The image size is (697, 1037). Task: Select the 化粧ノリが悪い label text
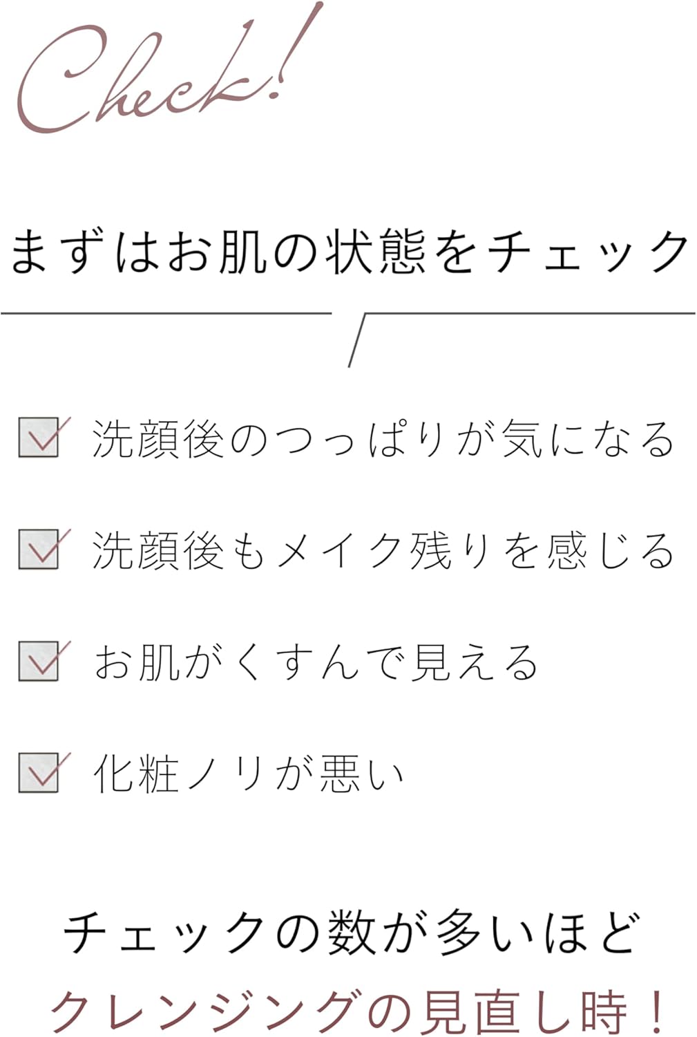pyautogui.click(x=247, y=774)
